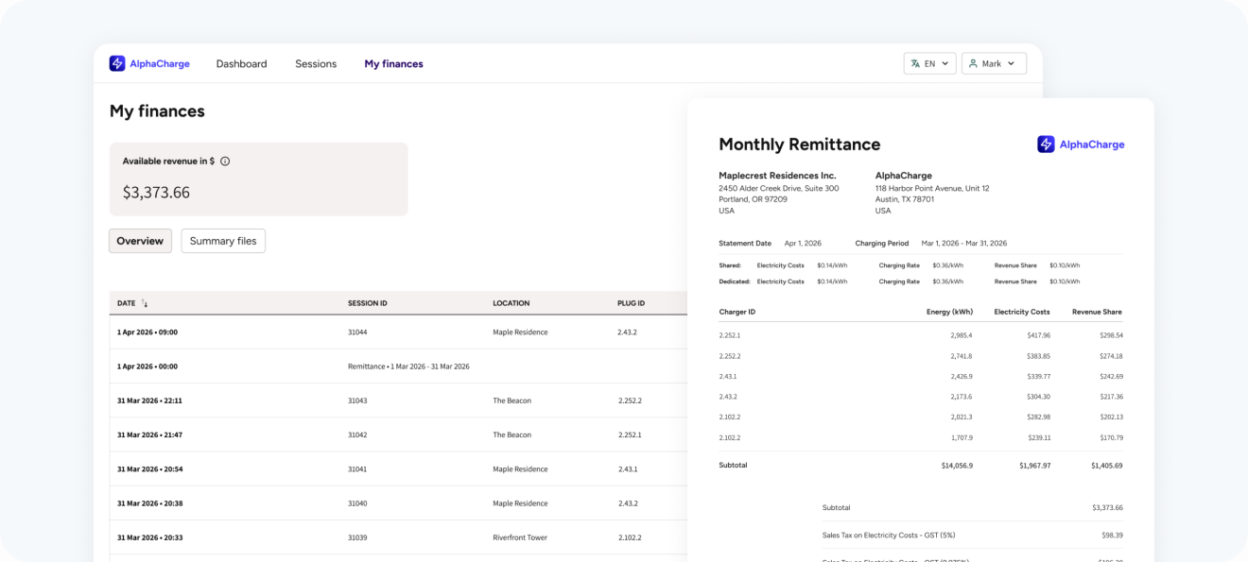Click the sort arrow icon next to DATE
Screen dimensions: 1248x562
145,303
